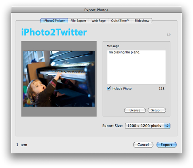Screen dimensions: 193x168
Task: Go to the QuickTime tab
Action: pos(120,21)
